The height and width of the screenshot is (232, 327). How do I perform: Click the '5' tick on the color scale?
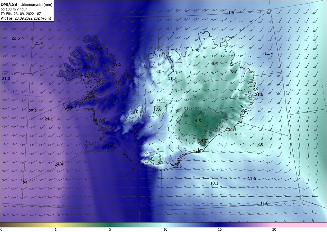[x=110, y=229]
